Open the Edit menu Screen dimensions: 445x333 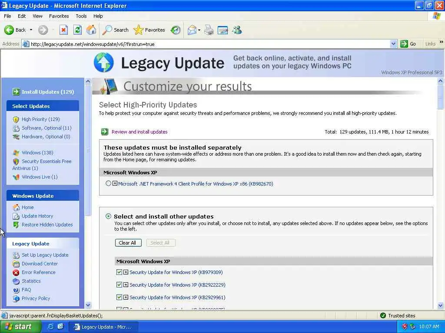22,16
